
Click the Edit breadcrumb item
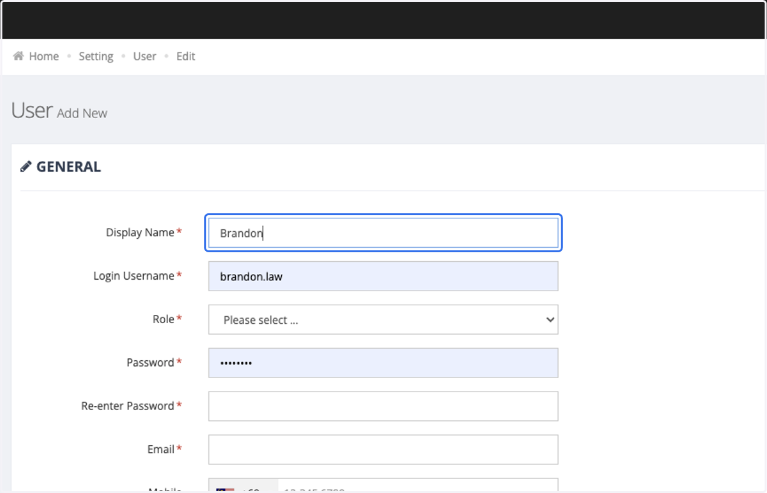pyautogui.click(x=185, y=56)
